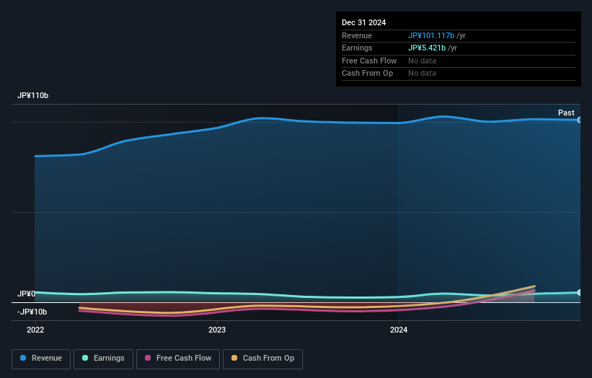
Task: Select the earnings endpoint marker on the teal line
Action: click(x=579, y=292)
